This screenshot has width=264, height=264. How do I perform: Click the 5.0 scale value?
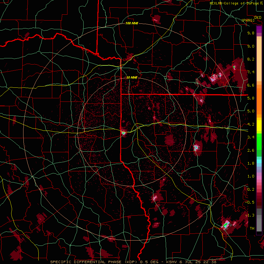[251, 111]
